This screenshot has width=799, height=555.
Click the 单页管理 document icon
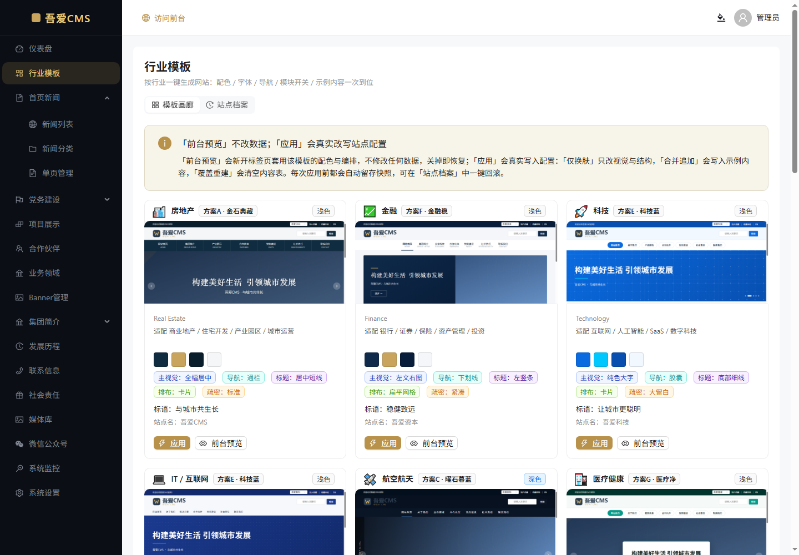(x=33, y=173)
